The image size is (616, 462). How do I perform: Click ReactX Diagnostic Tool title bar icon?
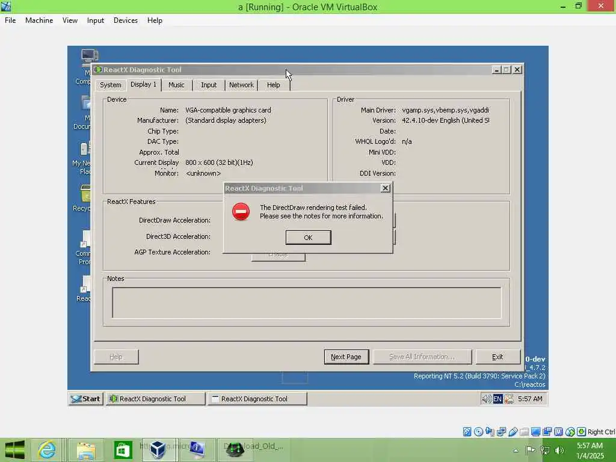98,70
